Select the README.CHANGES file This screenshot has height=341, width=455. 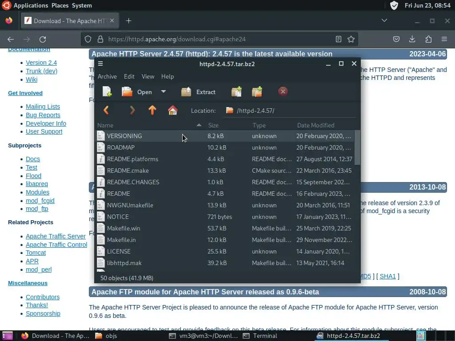[x=225, y=182]
